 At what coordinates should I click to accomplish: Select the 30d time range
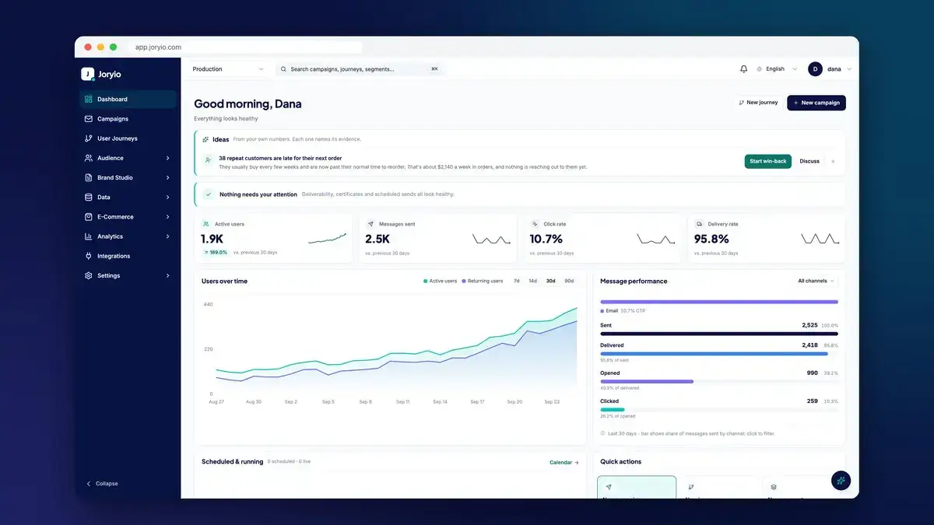tap(551, 281)
